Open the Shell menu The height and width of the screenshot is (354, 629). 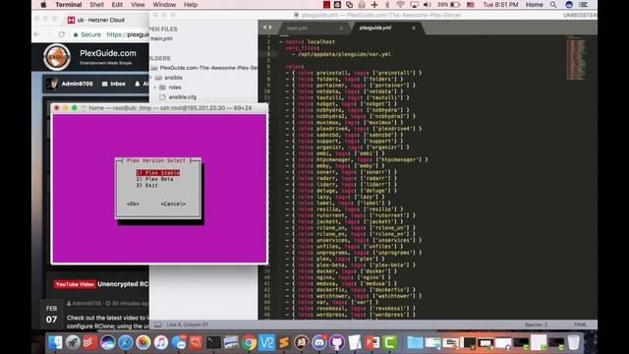pos(96,5)
